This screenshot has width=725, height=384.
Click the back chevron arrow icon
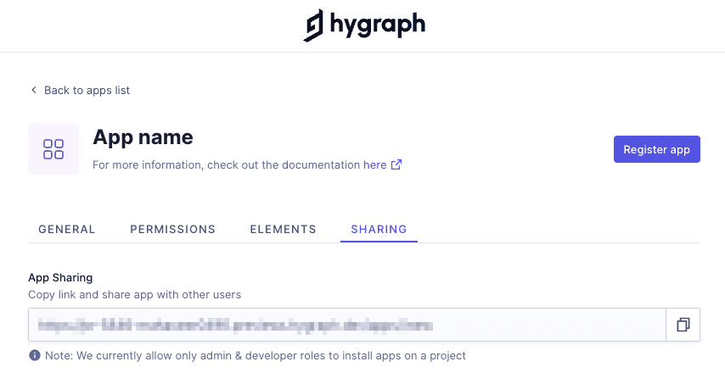33,90
